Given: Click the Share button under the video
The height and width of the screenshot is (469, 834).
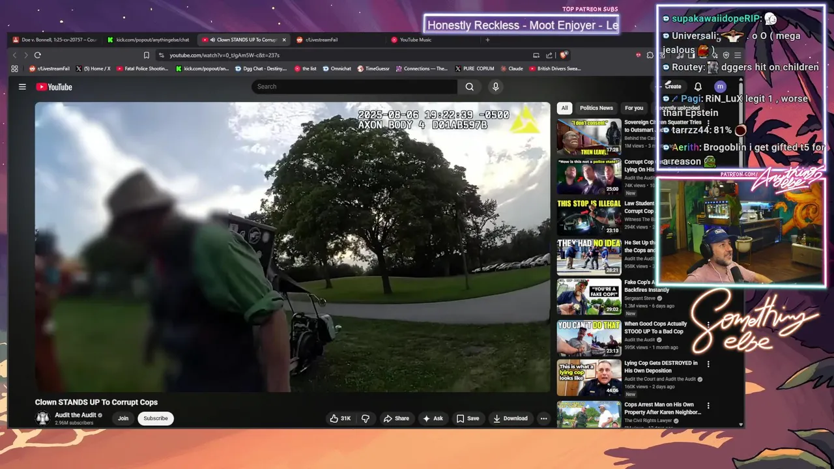Looking at the screenshot, I should [x=396, y=418].
